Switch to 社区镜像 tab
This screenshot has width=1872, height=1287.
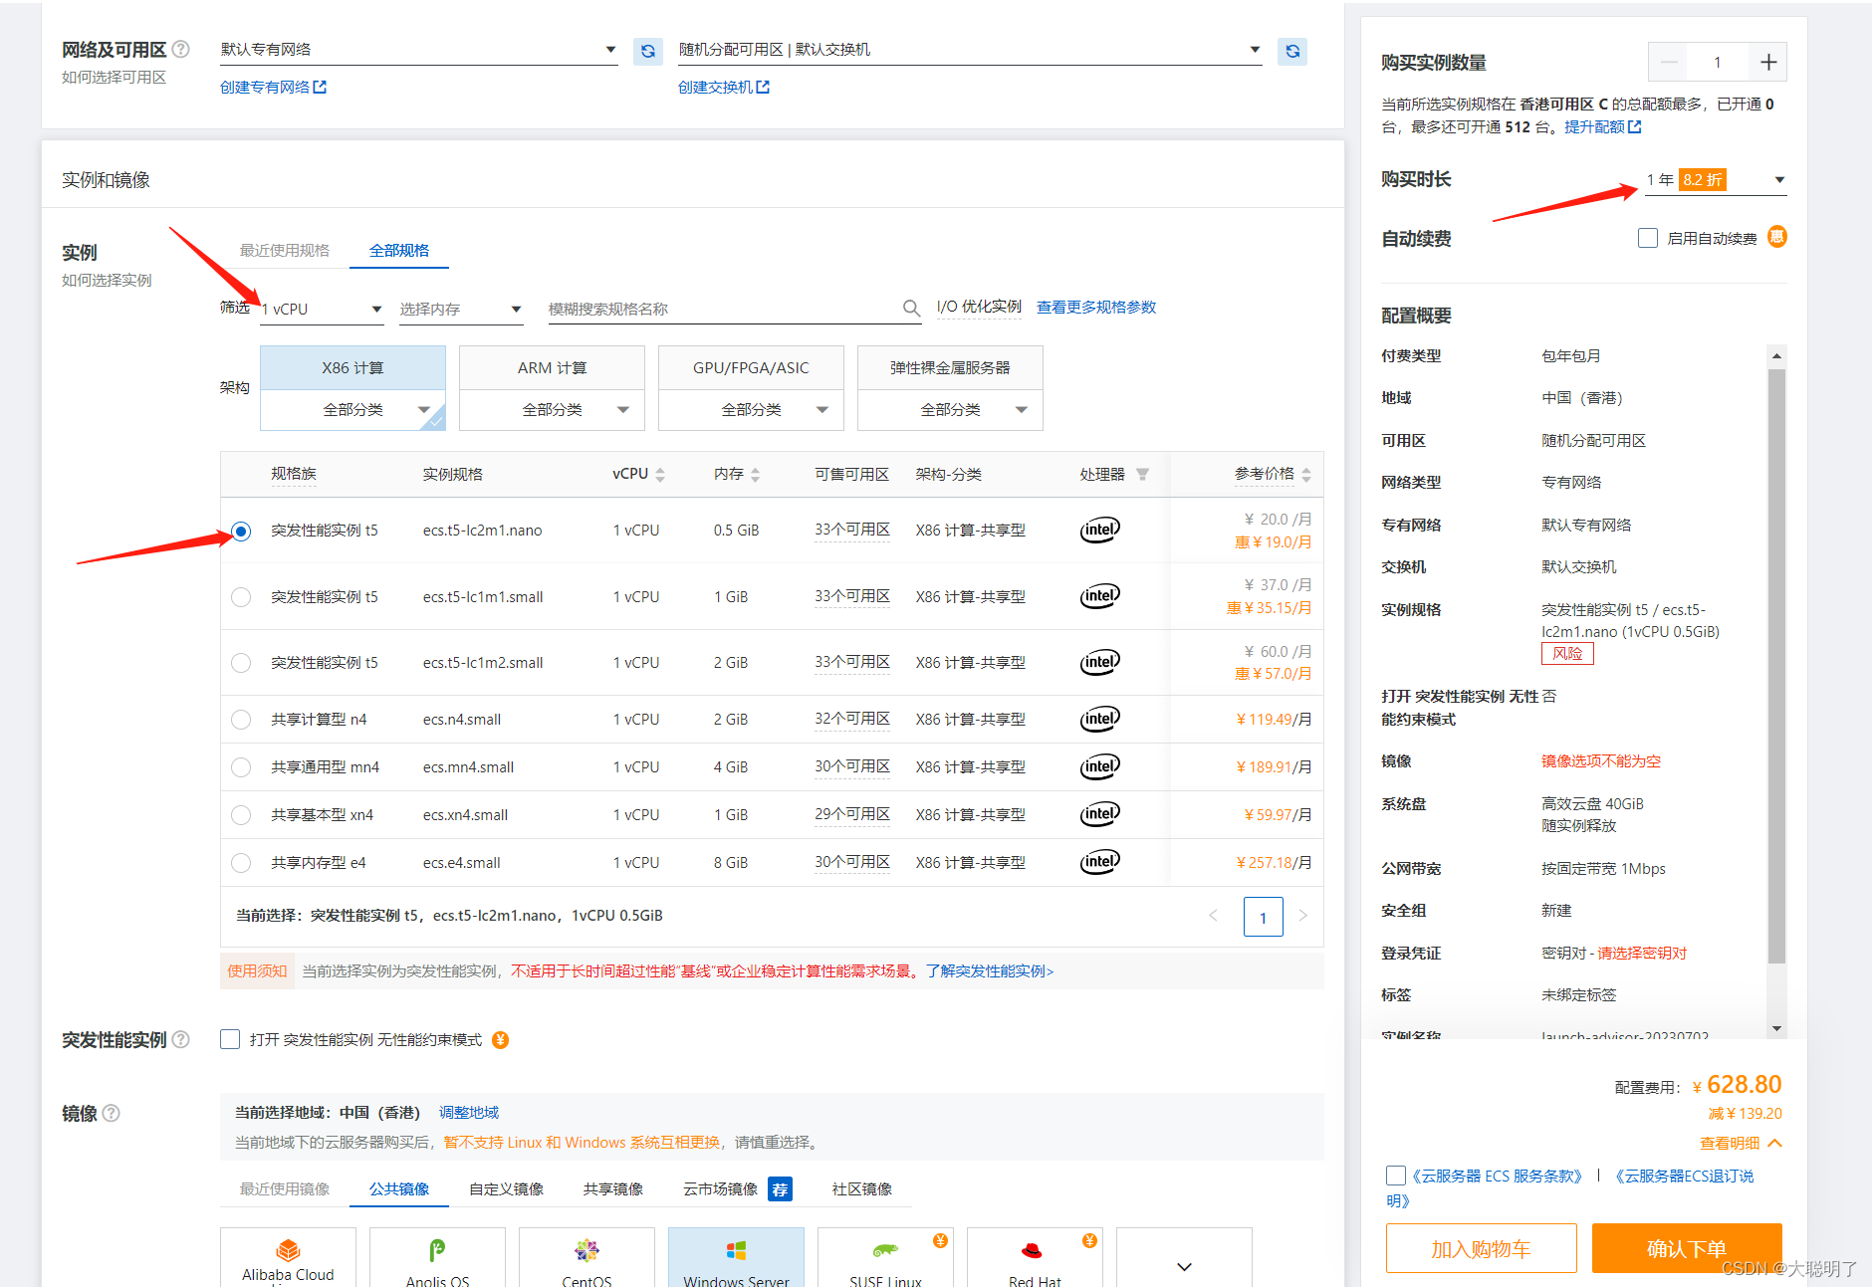[862, 1189]
